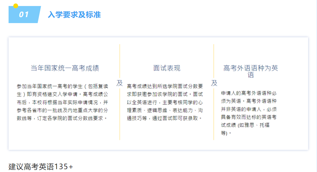Click the paragraph starting with 参加当年国家统一高考
The height and width of the screenshot is (172, 317).
pyautogui.click(x=63, y=102)
